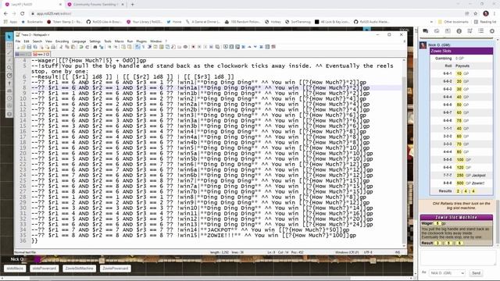Open Notepad++ View menu

(x=48, y=41)
